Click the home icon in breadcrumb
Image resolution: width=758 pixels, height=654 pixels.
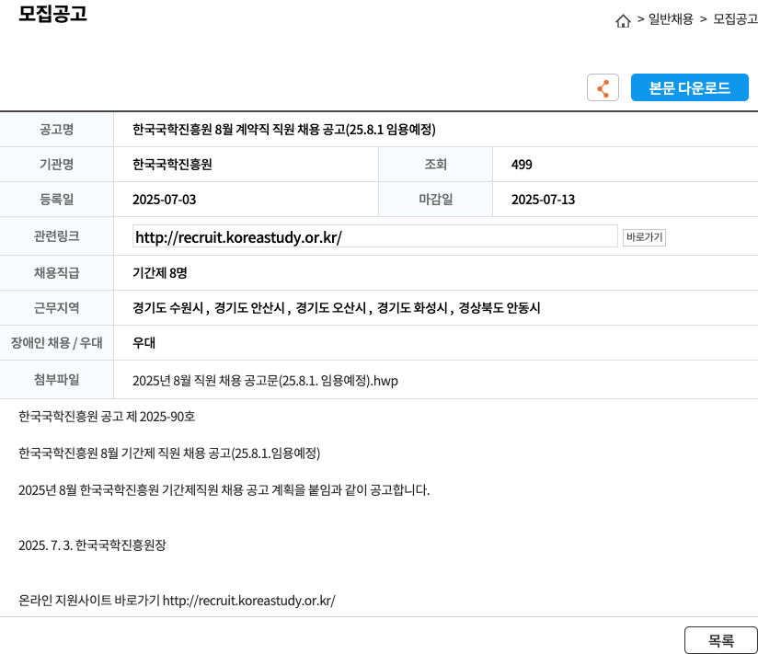623,20
